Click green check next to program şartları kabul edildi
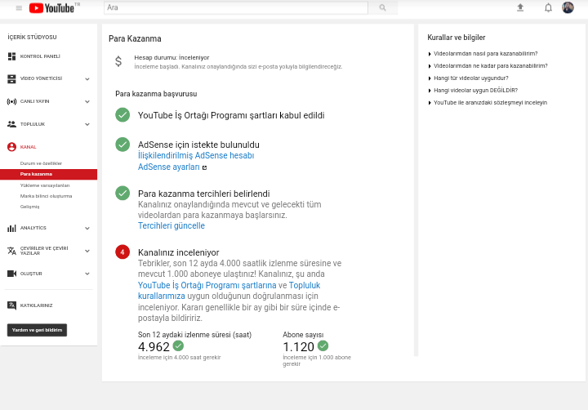Viewport: 588px width, 410px height. (122, 115)
